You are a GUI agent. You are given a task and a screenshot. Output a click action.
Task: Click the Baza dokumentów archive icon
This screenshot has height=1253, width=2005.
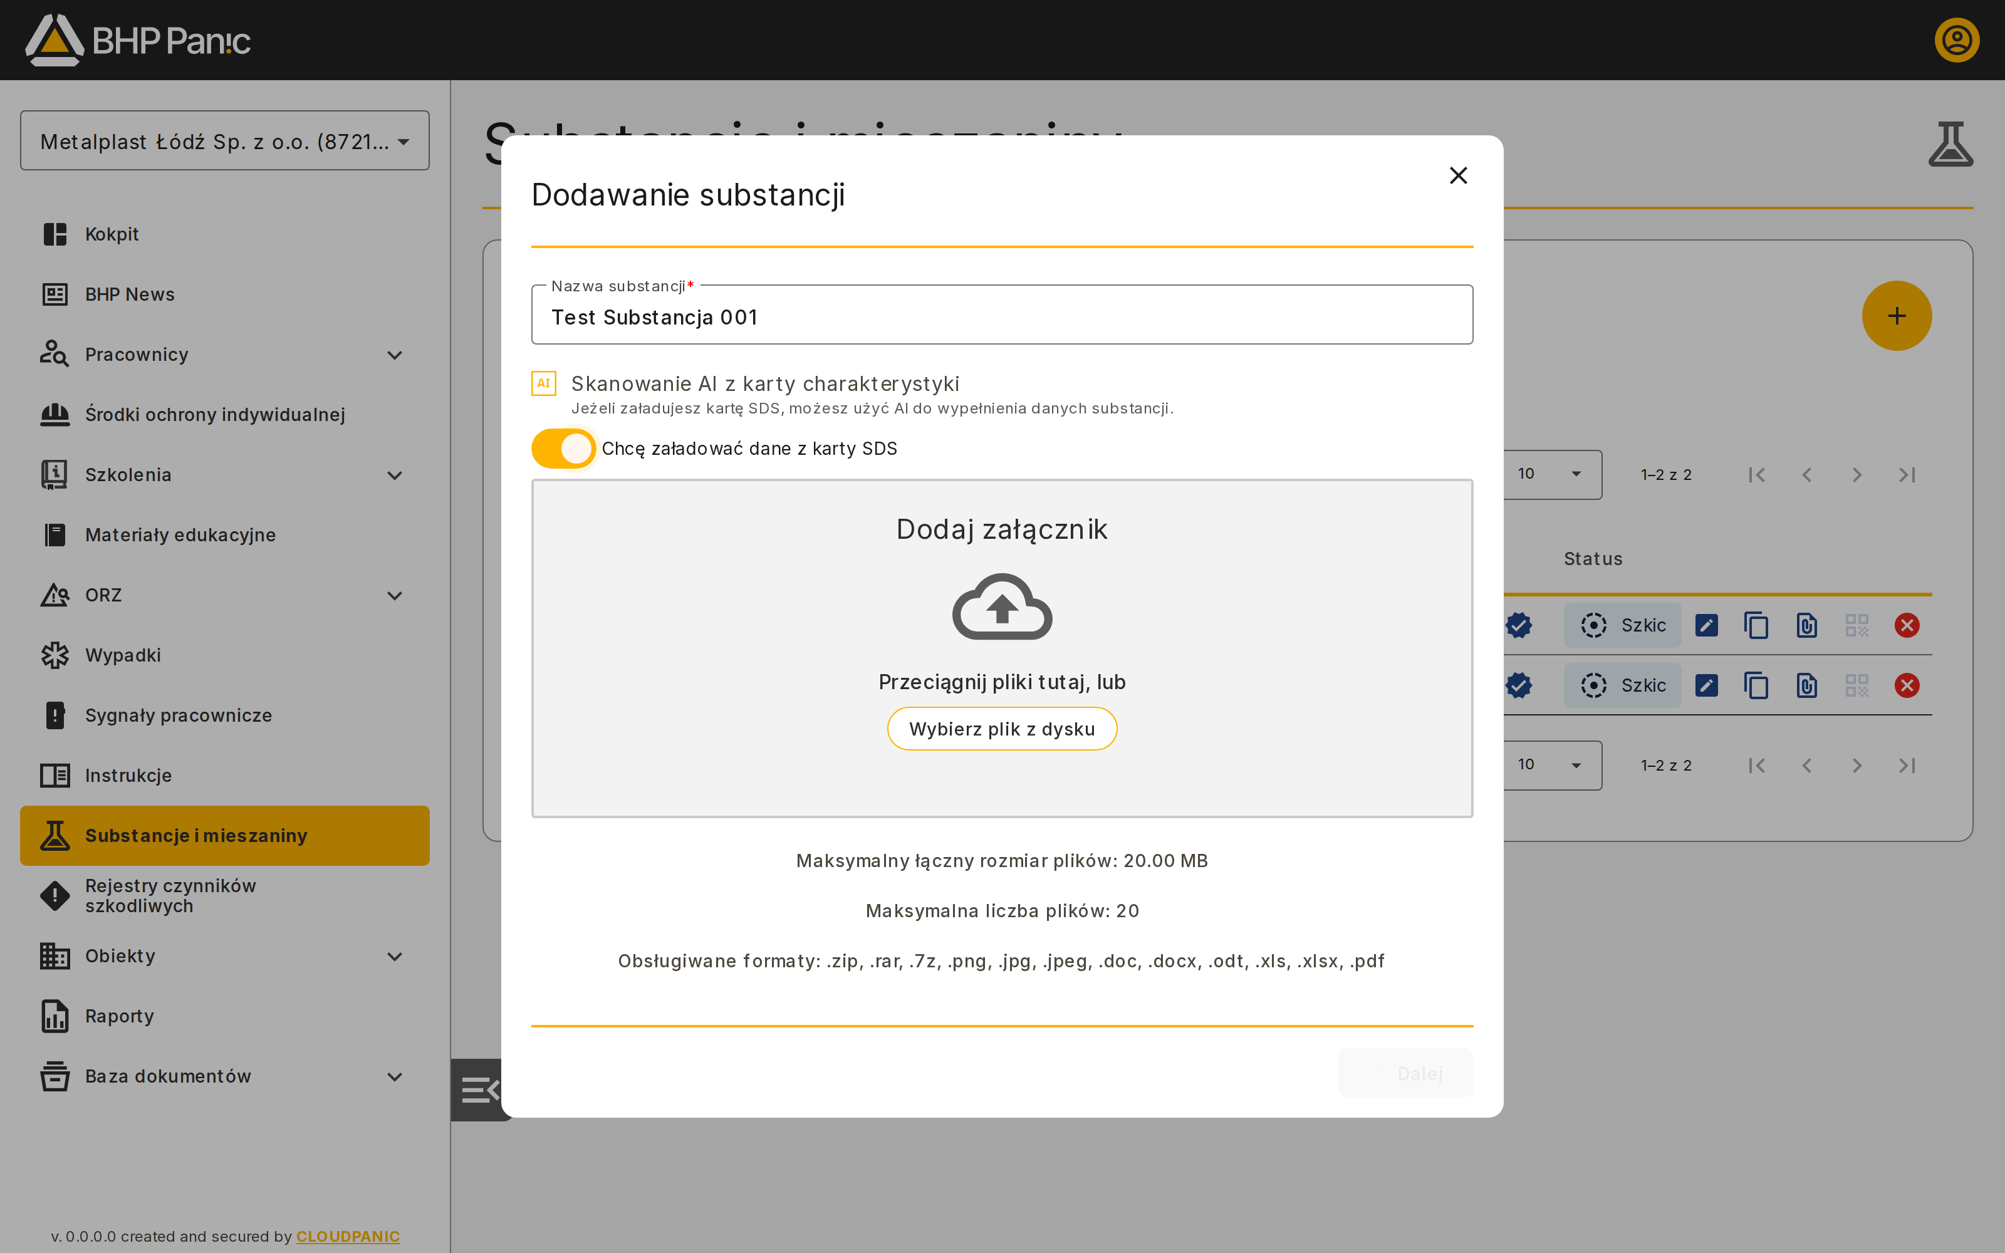pos(55,1076)
